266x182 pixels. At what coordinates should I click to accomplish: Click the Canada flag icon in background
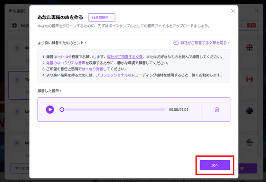(x=249, y=79)
